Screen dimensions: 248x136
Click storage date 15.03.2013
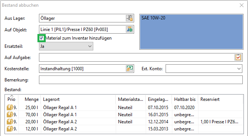pyautogui.click(x=158, y=129)
